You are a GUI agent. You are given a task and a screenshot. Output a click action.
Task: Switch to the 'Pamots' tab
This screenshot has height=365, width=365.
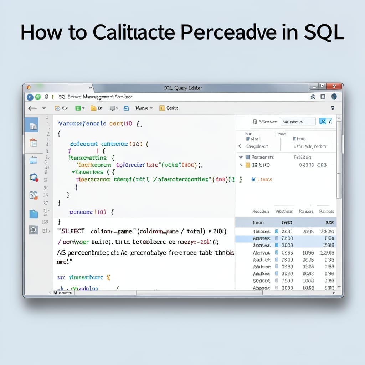tap(326, 211)
